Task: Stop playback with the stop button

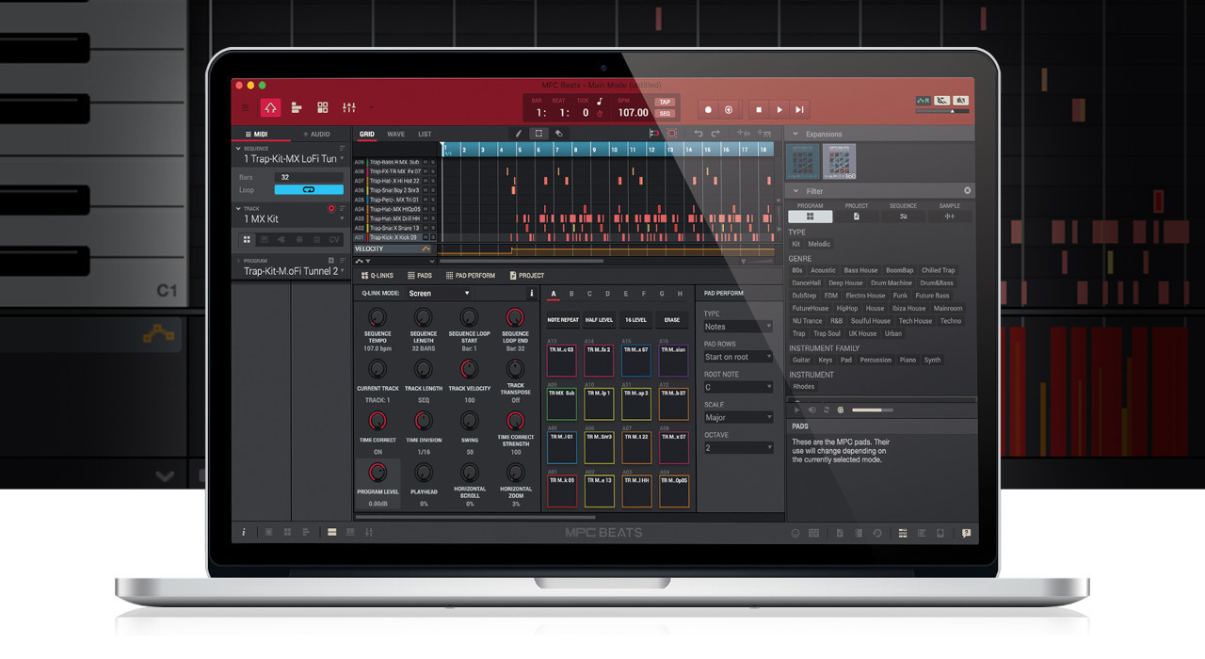Action: (x=759, y=110)
